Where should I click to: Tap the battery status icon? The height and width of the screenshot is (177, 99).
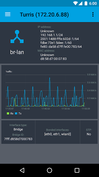(86, 3)
